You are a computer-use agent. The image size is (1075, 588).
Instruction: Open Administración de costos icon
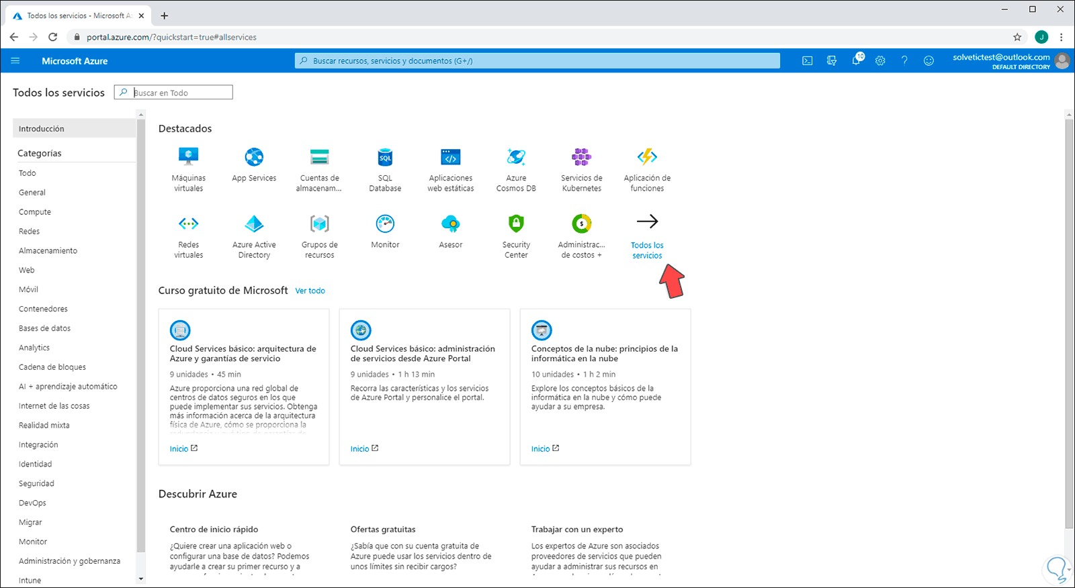coord(582,224)
